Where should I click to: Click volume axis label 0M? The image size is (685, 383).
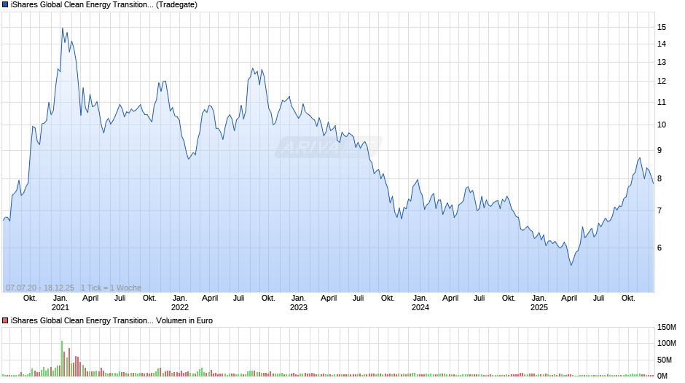[662, 376]
